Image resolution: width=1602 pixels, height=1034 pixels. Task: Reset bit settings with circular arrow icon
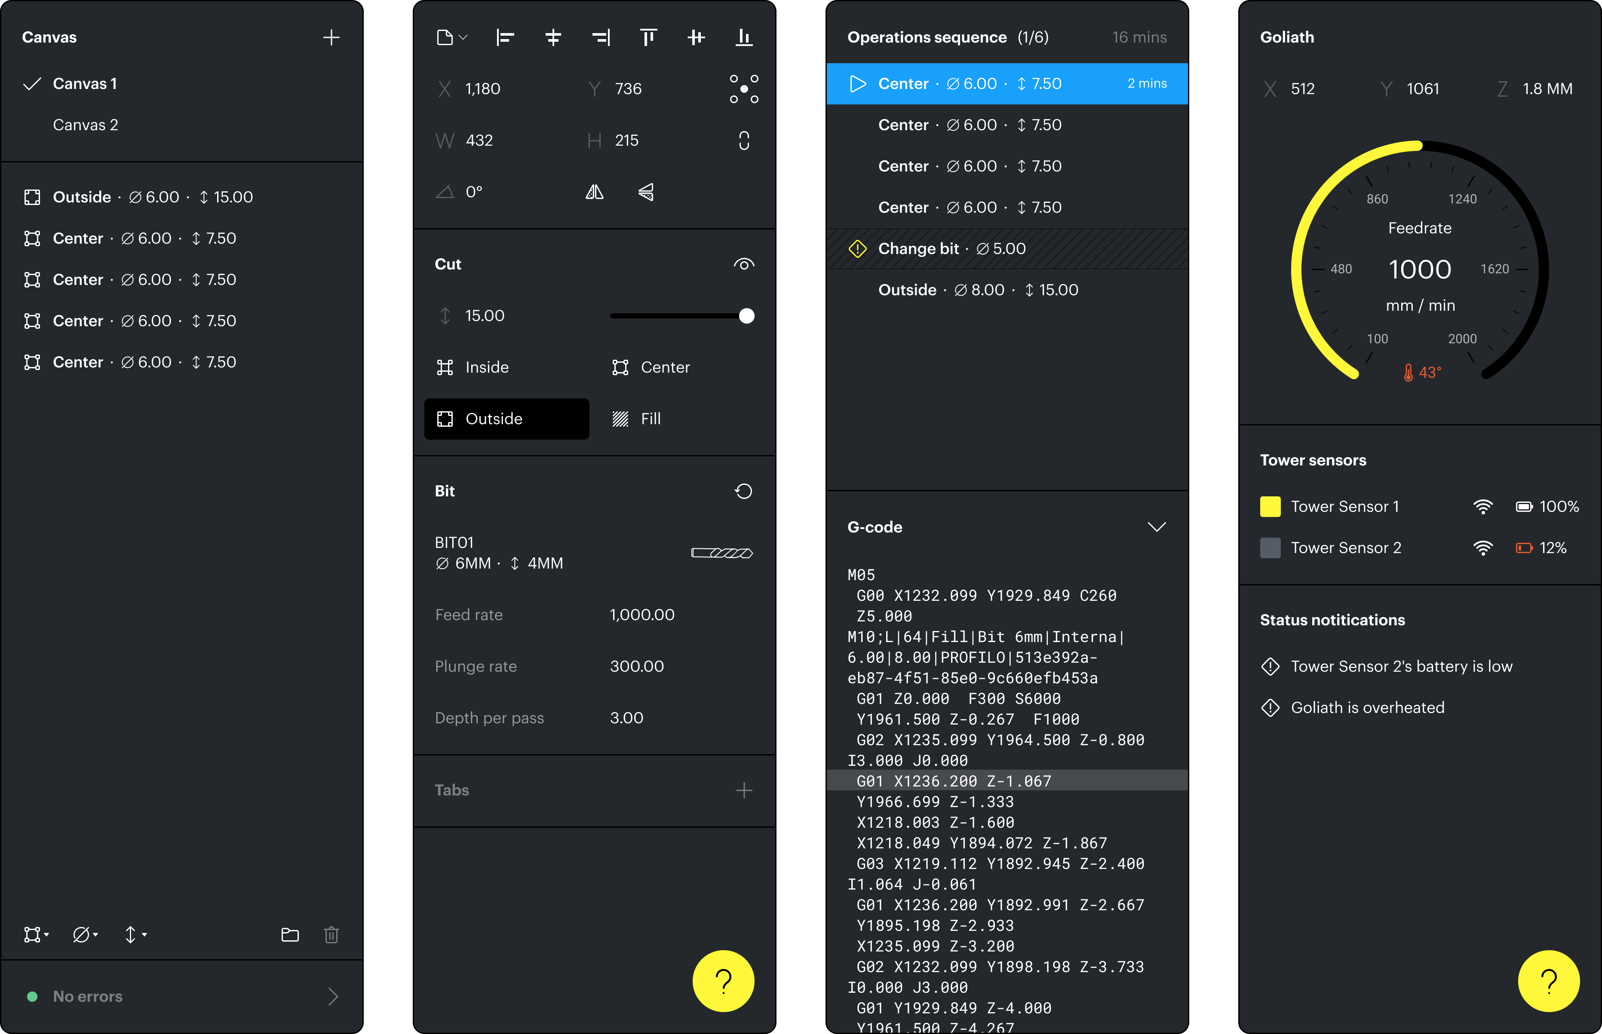743,492
